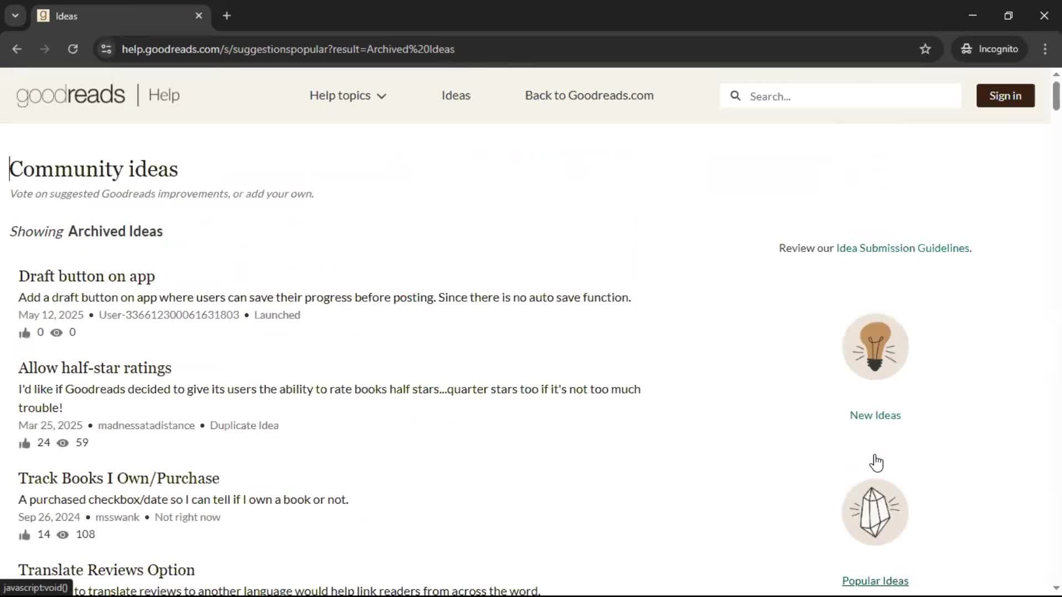
Task: Click the Archived Ideas heading text
Action: 115,232
